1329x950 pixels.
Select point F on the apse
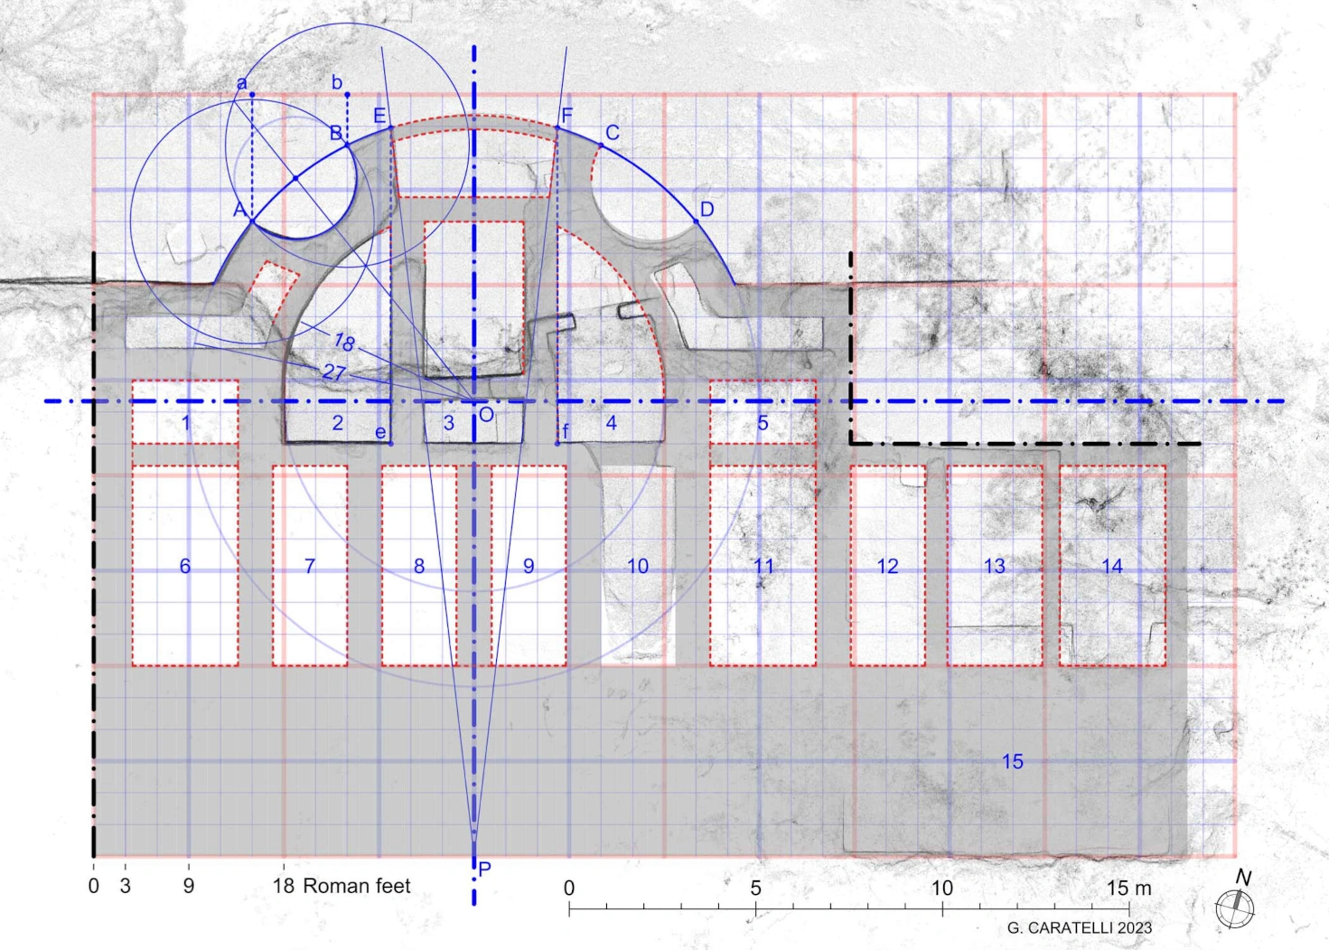click(x=557, y=129)
